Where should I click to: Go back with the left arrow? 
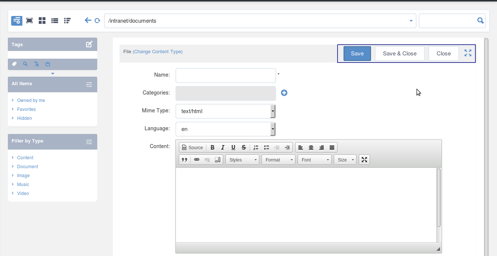point(88,20)
